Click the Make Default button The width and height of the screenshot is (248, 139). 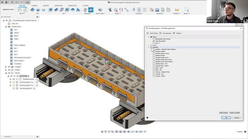pyautogui.click(x=224, y=113)
